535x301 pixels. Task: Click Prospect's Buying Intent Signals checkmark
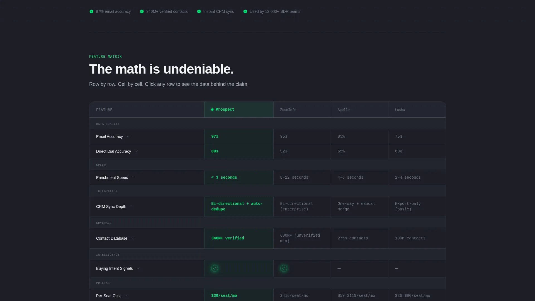215,268
